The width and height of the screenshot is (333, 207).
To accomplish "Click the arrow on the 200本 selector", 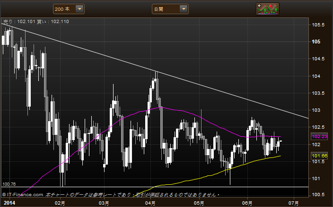I will (79, 9).
